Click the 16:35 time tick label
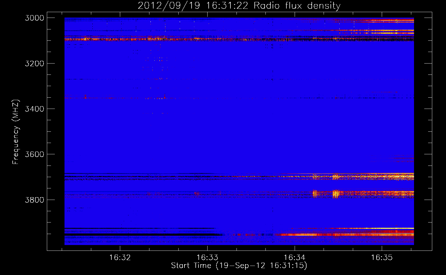This screenshot has height=275, width=446. [x=382, y=258]
